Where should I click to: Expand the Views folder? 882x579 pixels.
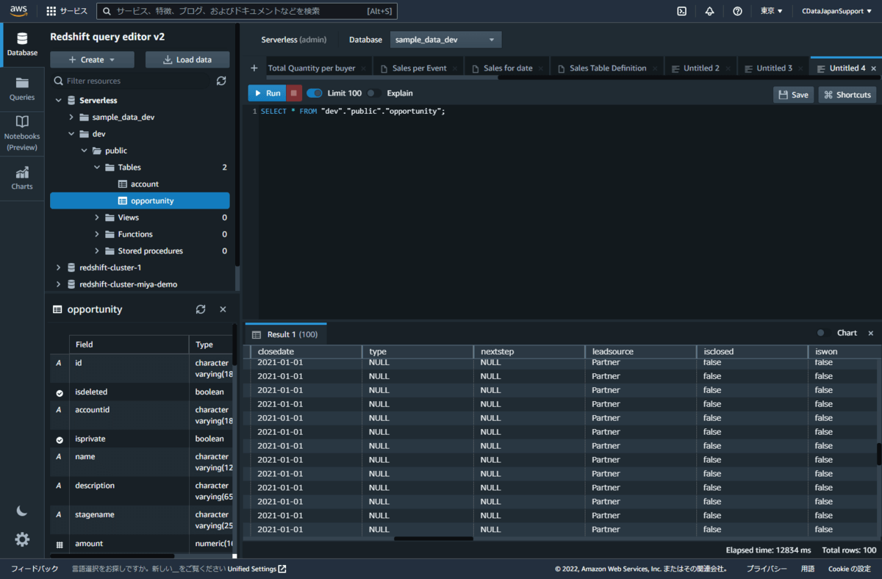point(97,217)
